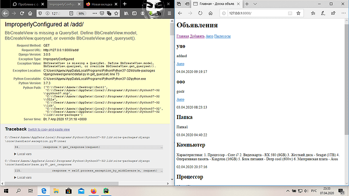Click Edge page vertical scrollbar thumb
This screenshot has width=349, height=196.
click(x=346, y=79)
